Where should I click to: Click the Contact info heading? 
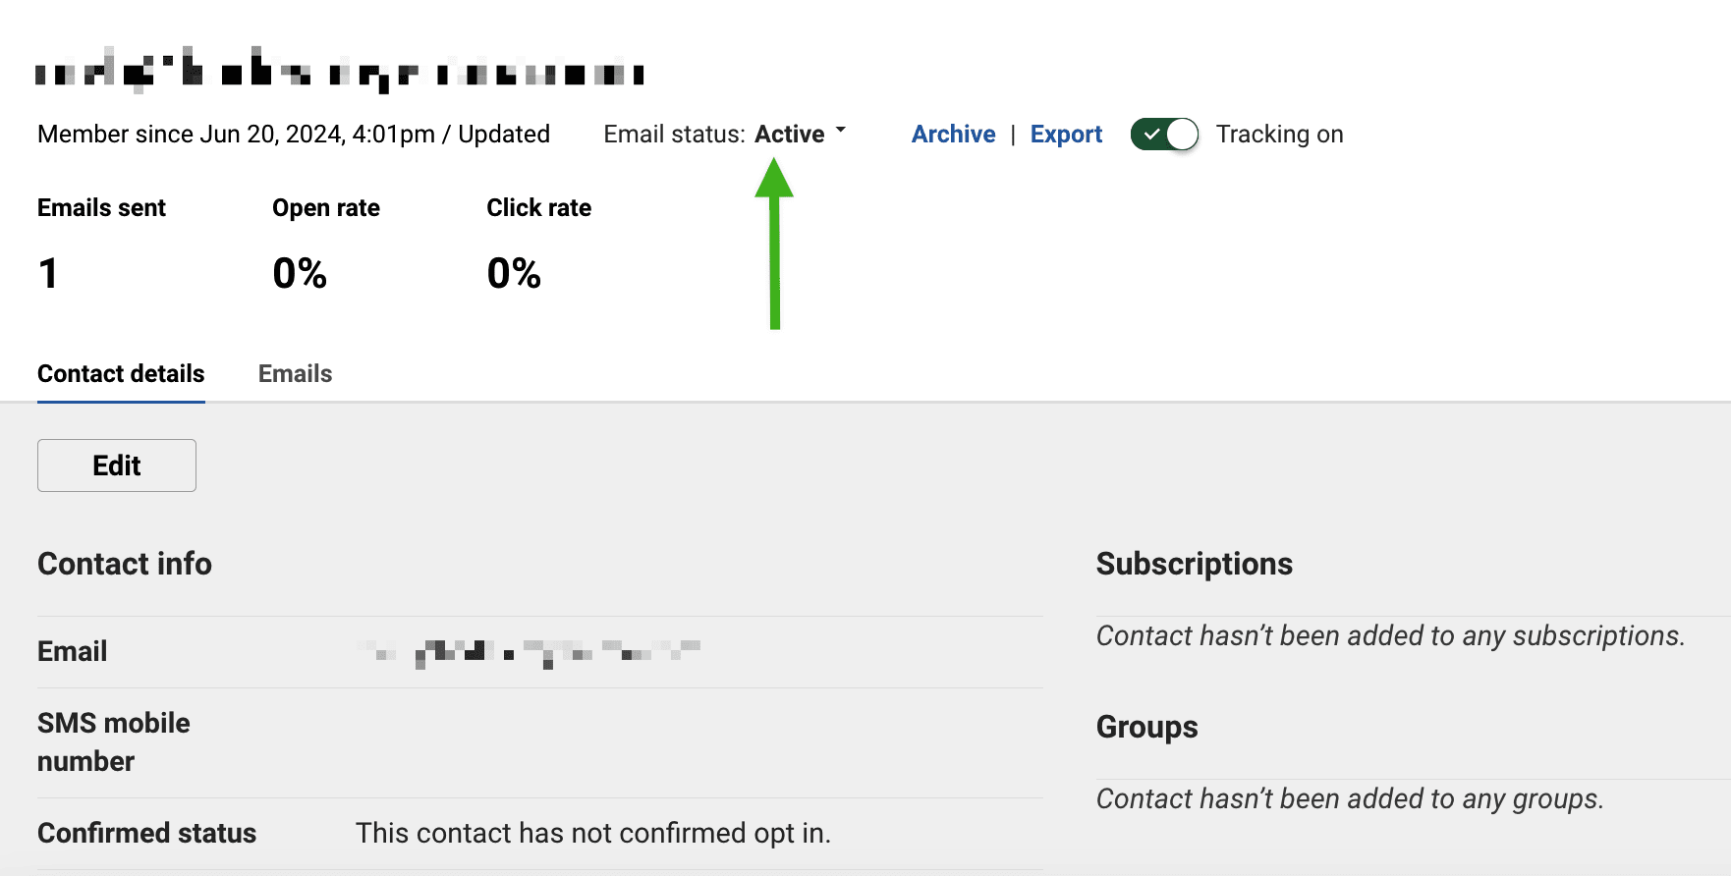pos(125,564)
